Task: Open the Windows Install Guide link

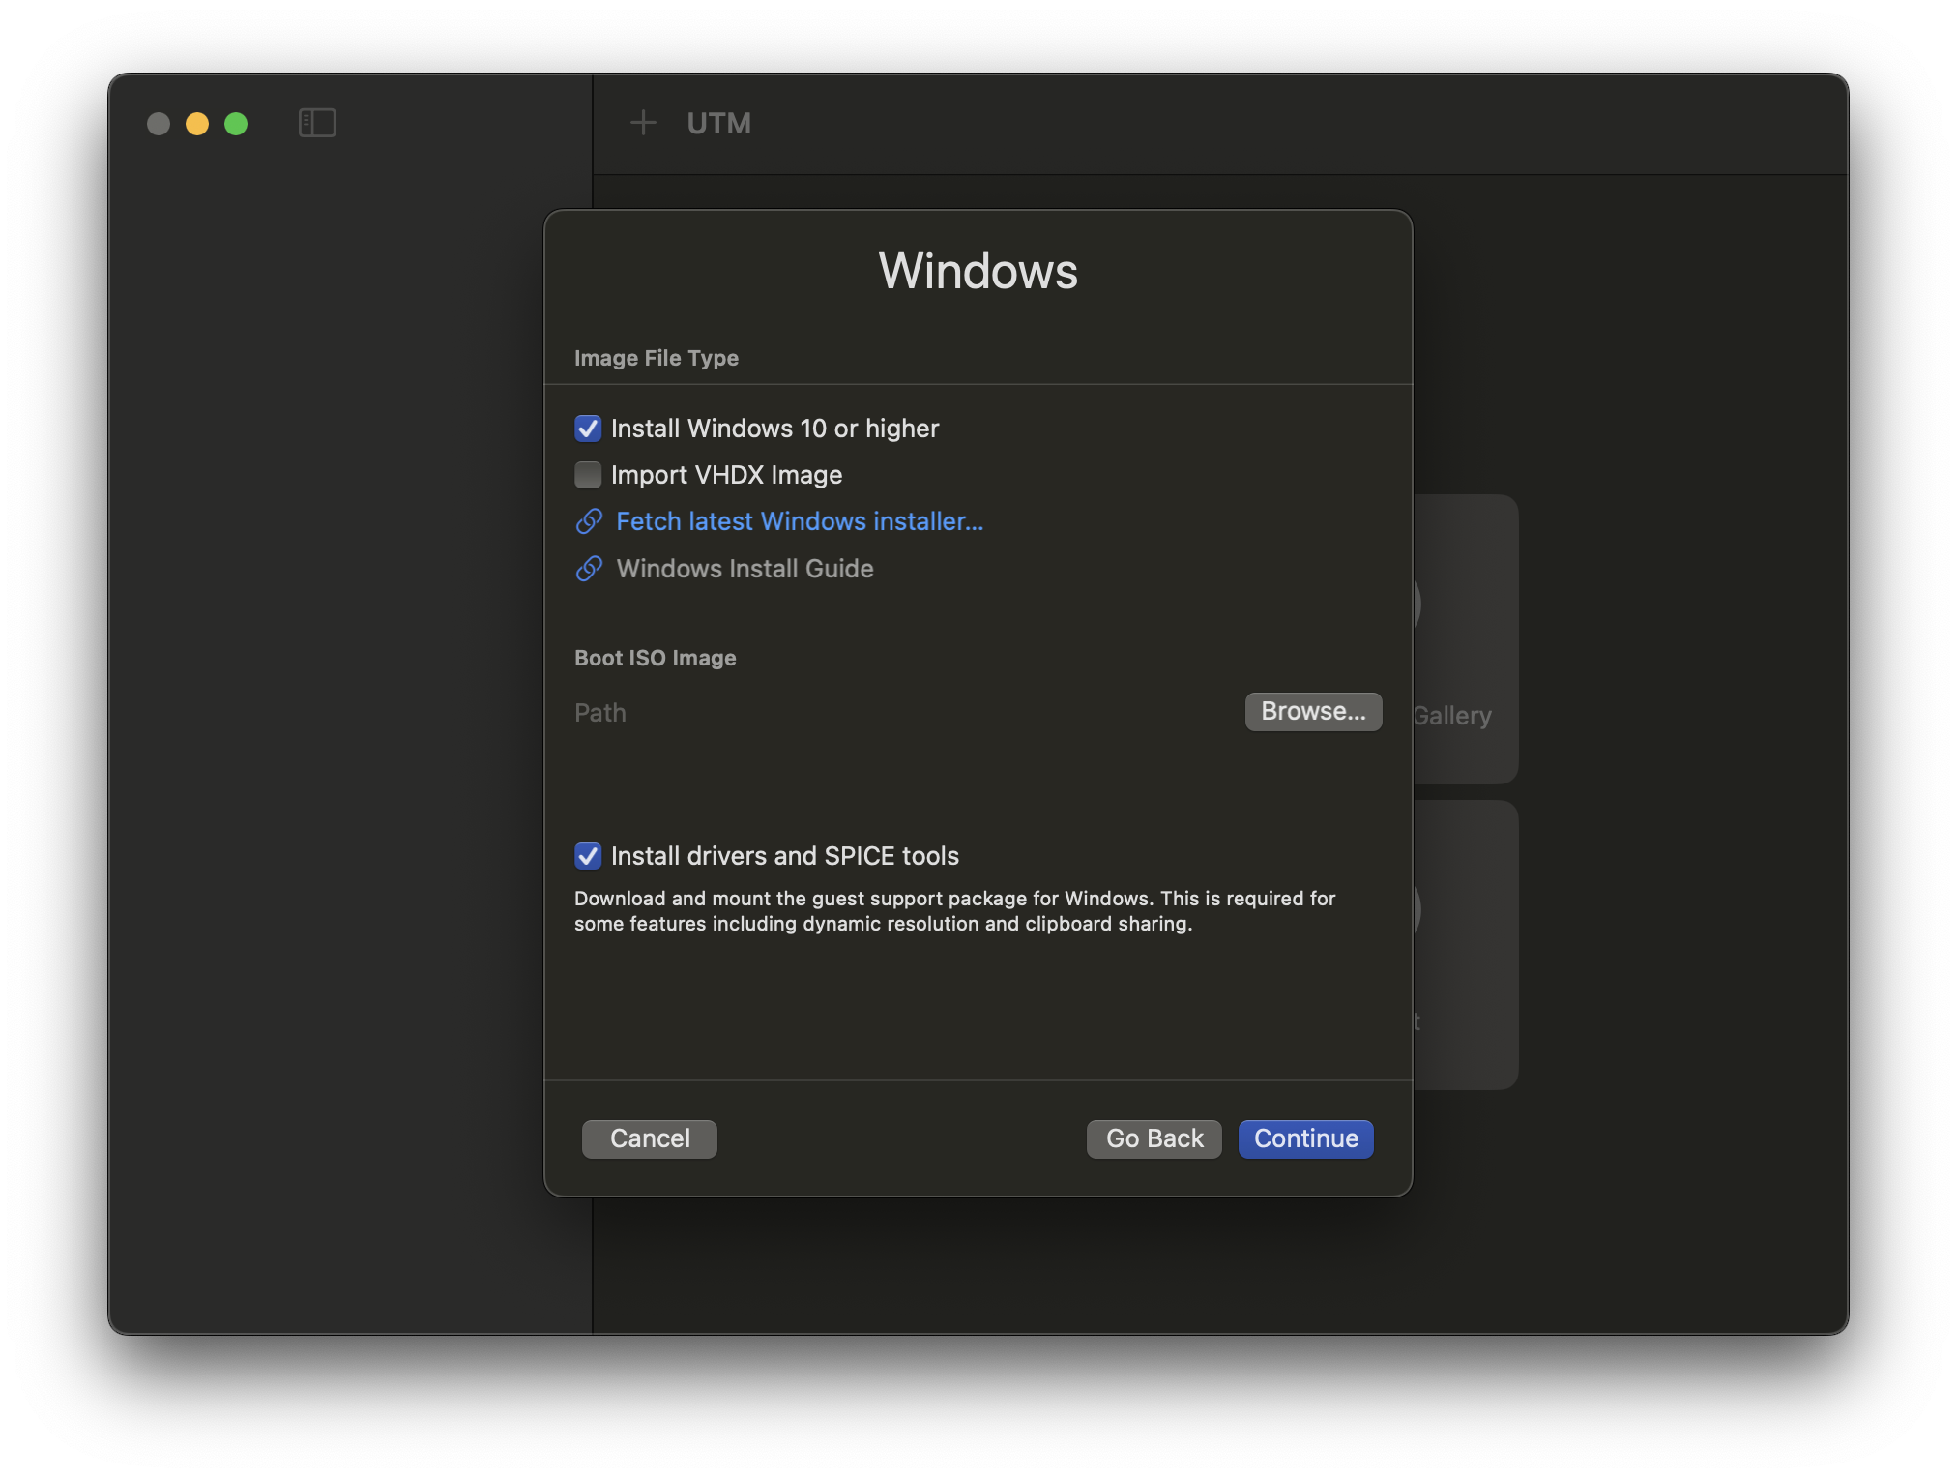Action: (745, 569)
